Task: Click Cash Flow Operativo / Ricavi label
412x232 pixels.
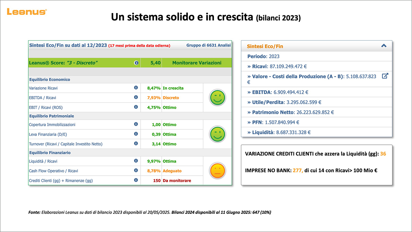Action: 53,171
